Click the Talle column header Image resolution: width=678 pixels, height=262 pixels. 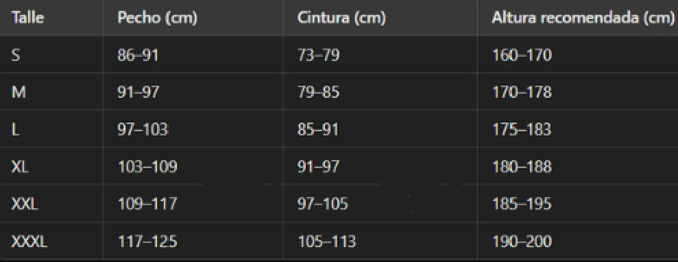click(27, 18)
